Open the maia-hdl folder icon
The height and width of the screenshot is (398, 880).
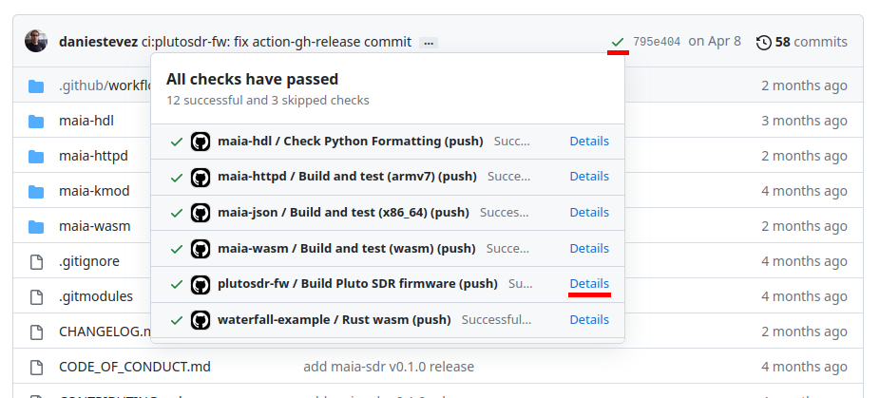pos(36,122)
